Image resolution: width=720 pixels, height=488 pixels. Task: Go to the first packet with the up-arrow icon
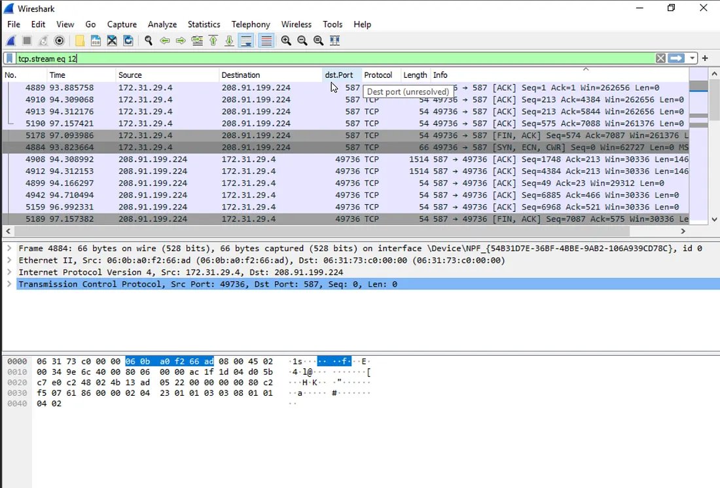pyautogui.click(x=213, y=41)
